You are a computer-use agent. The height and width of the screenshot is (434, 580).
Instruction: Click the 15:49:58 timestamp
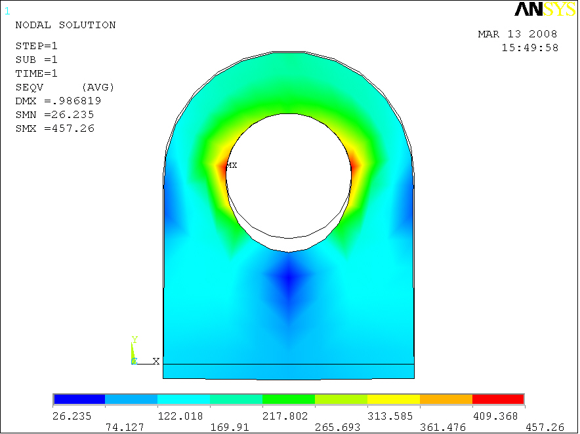(529, 48)
